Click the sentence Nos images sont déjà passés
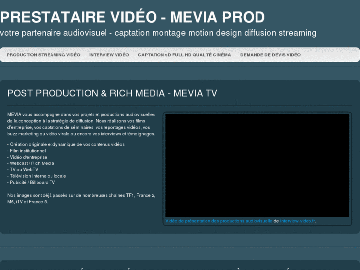360x270 pixels. (x=81, y=198)
